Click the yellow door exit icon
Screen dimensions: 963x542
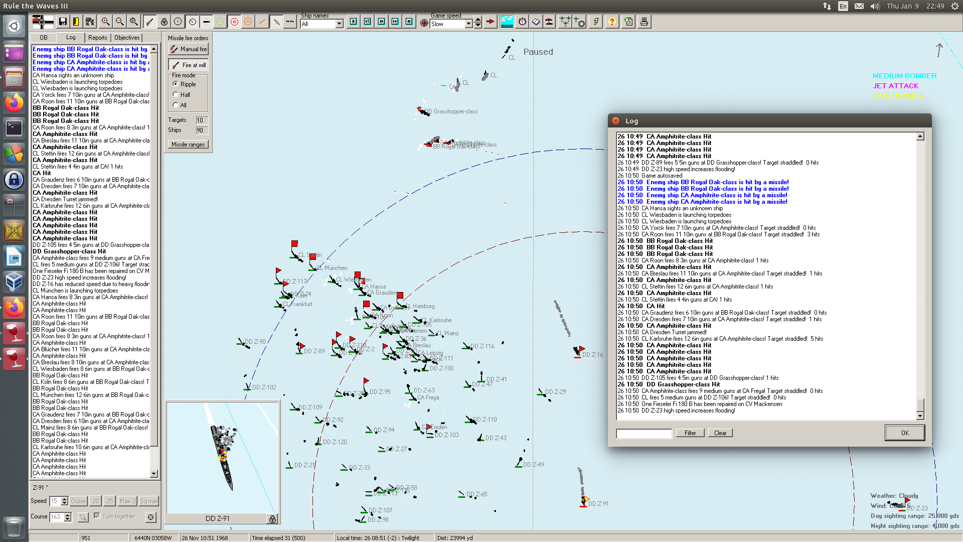point(76,22)
